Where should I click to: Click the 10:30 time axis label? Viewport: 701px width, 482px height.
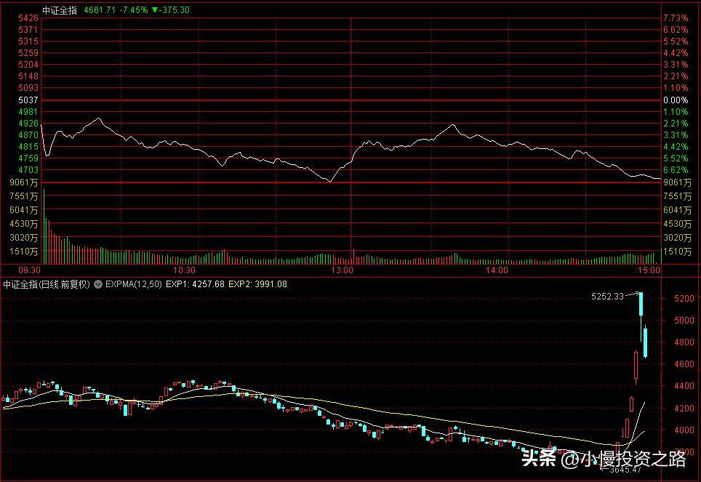coord(184,270)
